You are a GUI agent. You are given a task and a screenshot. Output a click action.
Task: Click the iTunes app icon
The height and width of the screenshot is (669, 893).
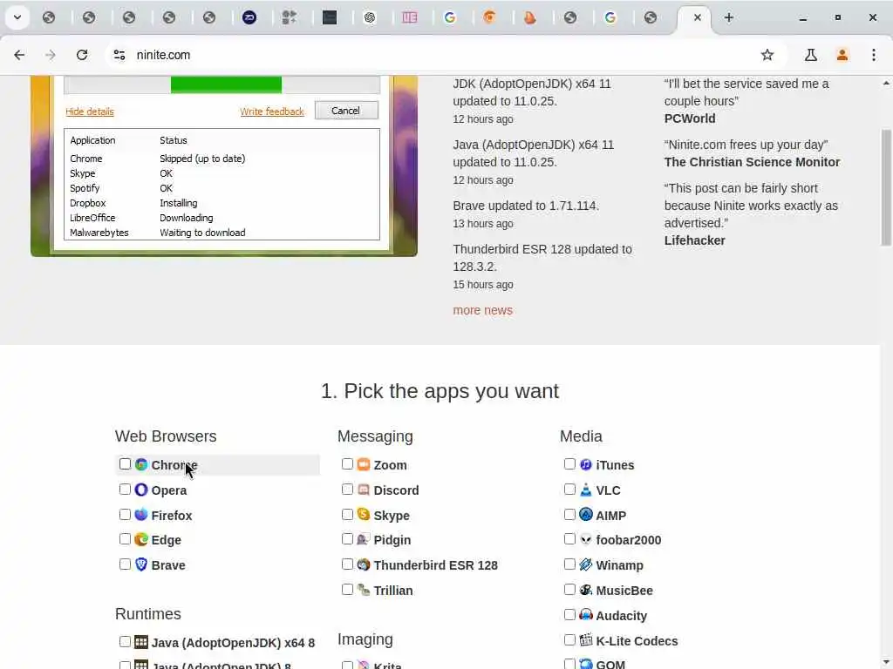point(586,465)
